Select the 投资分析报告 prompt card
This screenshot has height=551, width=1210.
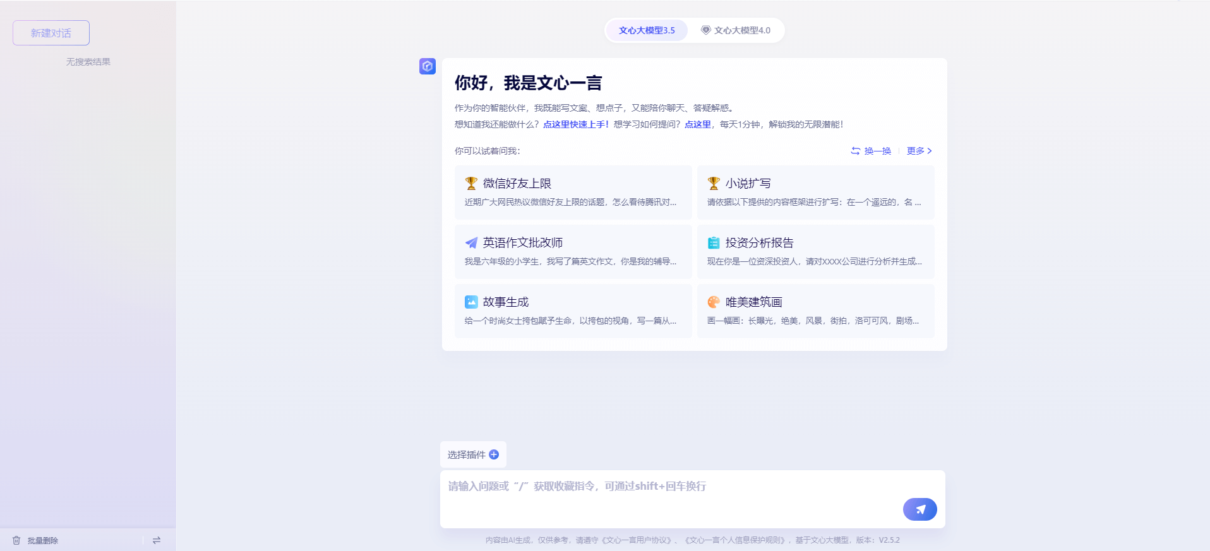tap(816, 252)
